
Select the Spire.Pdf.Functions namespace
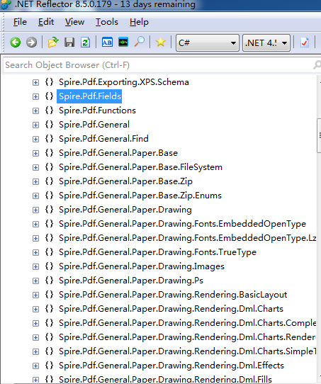click(x=97, y=111)
